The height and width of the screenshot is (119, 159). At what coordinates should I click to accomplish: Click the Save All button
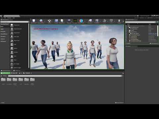pos(14,73)
